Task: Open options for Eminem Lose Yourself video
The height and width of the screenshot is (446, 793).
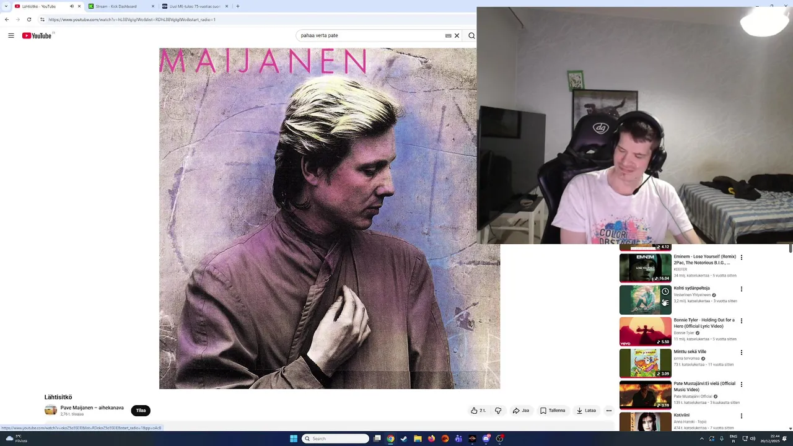Action: pyautogui.click(x=742, y=258)
